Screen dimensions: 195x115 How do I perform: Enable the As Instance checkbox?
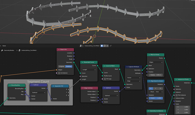click(59, 73)
